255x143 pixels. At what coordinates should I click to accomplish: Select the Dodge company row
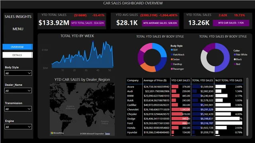click(x=185, y=119)
